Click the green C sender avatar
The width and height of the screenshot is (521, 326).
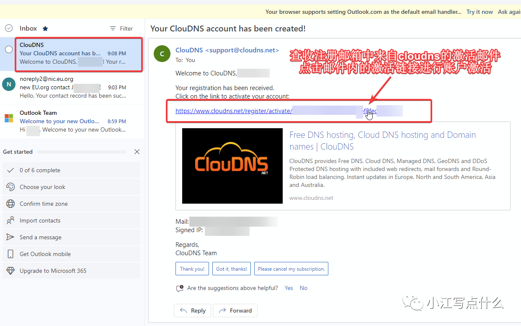[162, 53]
